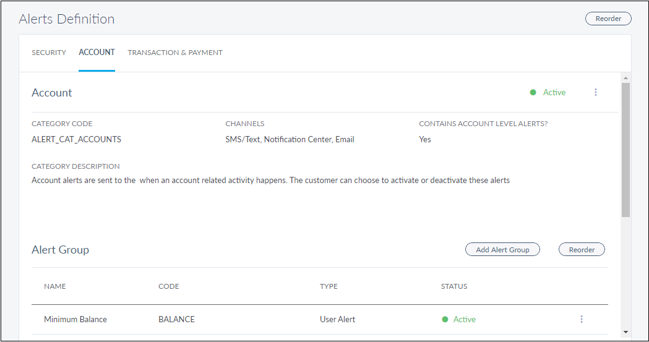Click the Add Alert Group button

(502, 249)
